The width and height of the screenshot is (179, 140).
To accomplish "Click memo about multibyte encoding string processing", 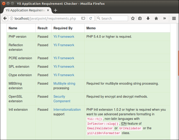I will point(122,84).
